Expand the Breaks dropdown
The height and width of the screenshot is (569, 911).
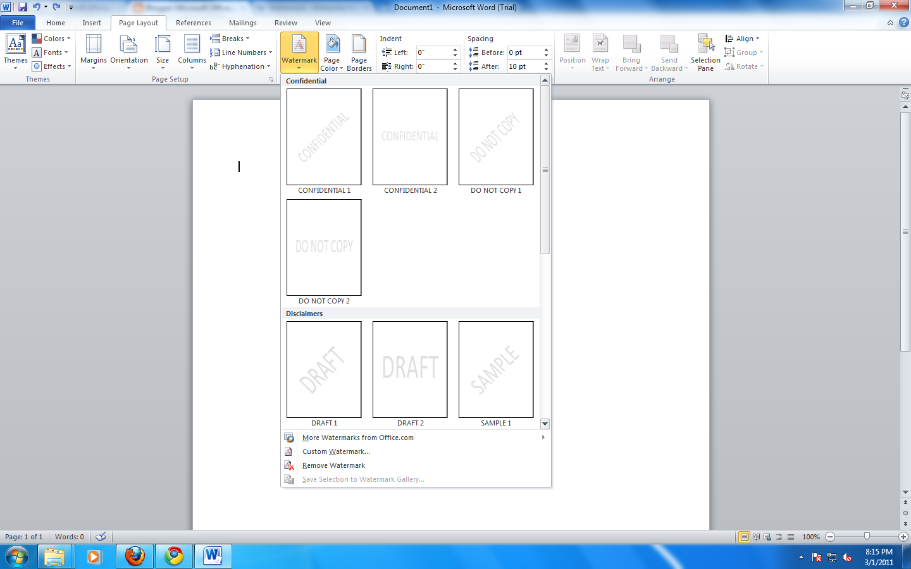231,39
